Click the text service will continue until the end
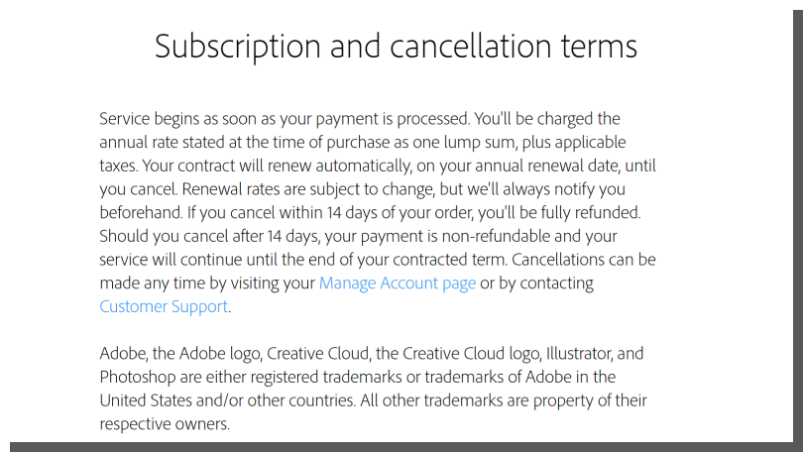 [217, 260]
